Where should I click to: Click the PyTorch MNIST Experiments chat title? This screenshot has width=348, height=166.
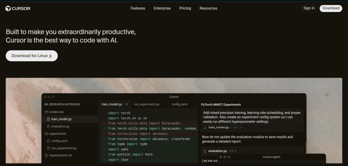coord(221,104)
